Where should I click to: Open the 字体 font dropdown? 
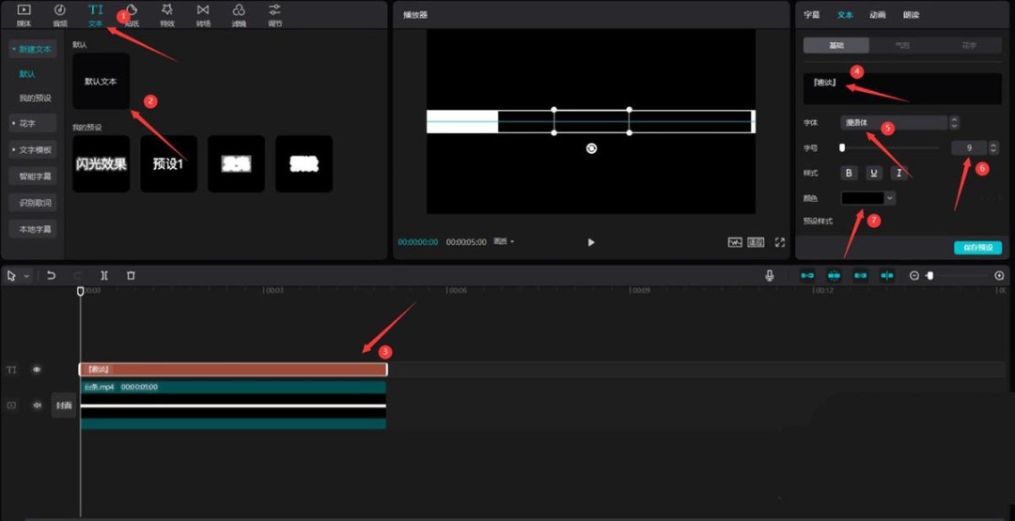894,123
